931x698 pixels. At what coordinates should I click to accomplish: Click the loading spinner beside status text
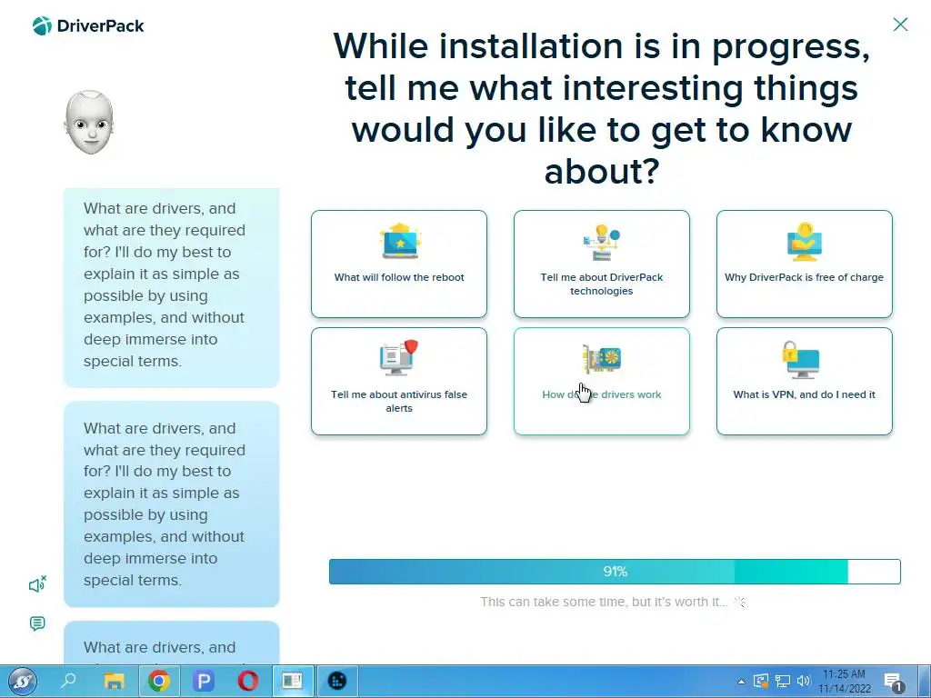pyautogui.click(x=740, y=602)
